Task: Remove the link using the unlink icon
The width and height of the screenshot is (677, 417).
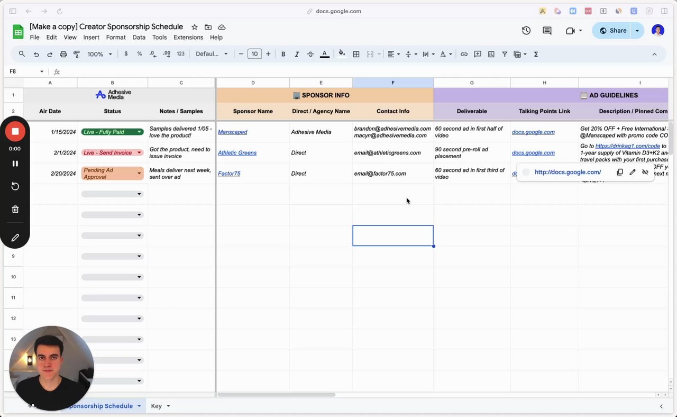Action: (x=645, y=172)
